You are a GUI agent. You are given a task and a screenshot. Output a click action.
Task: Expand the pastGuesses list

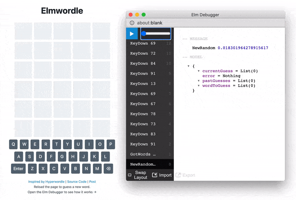tap(199, 81)
